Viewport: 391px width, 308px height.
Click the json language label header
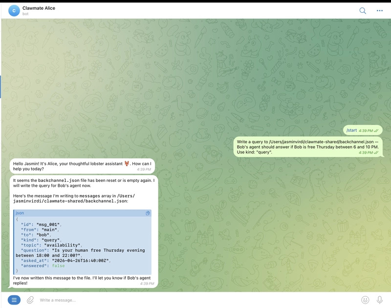20,213
